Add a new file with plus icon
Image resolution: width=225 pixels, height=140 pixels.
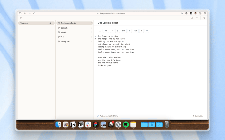pos(197,18)
